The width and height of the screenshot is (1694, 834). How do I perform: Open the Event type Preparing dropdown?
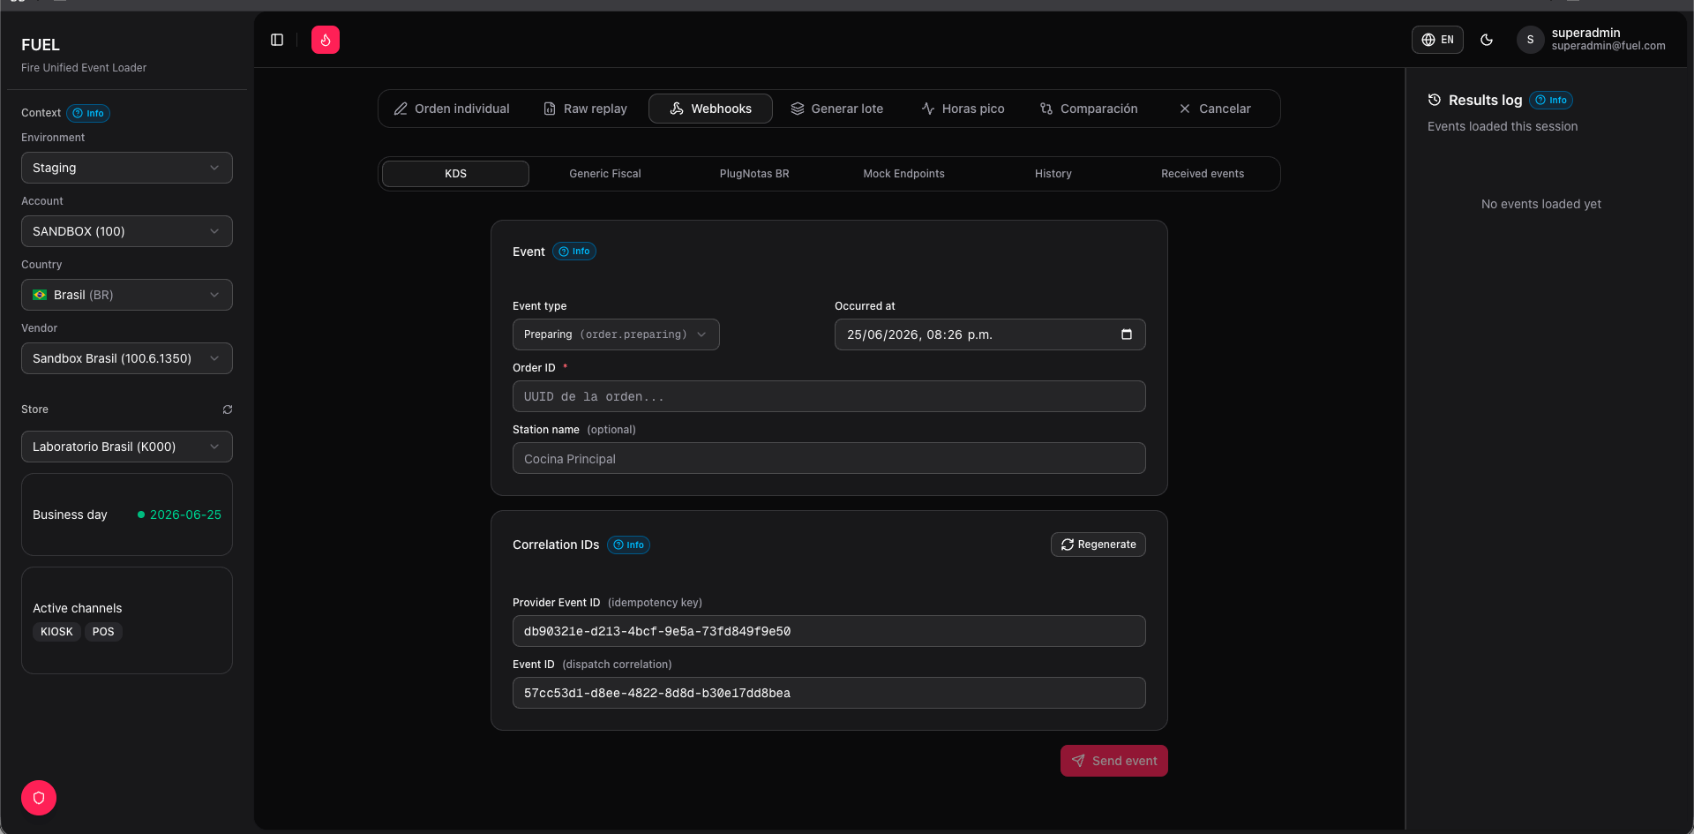click(x=616, y=334)
